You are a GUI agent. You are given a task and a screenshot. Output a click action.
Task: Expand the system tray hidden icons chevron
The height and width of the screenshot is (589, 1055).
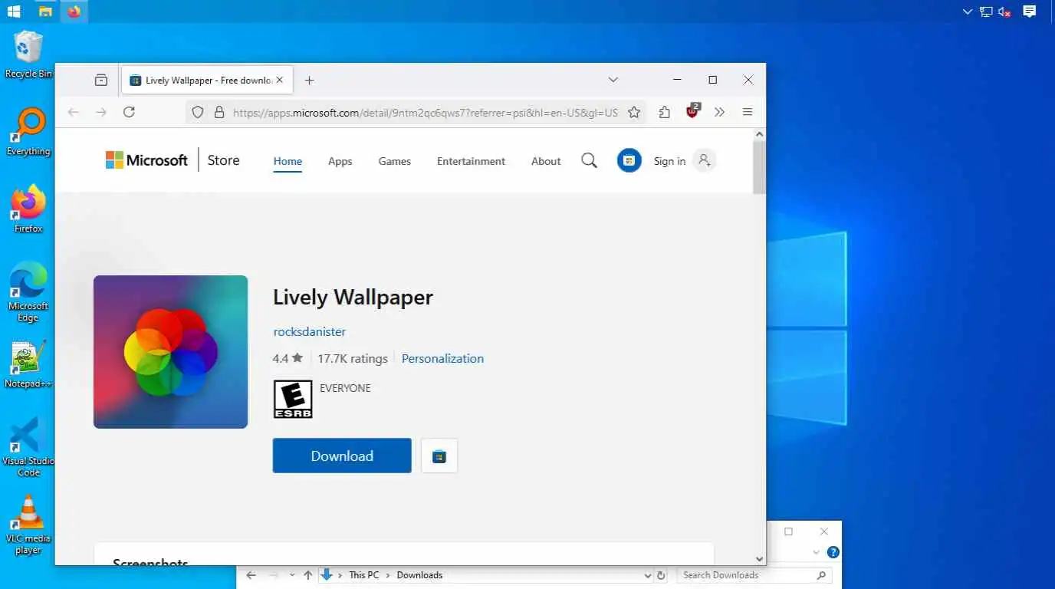tap(968, 12)
